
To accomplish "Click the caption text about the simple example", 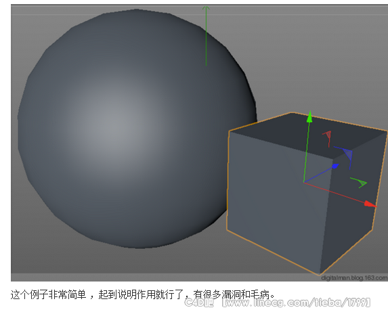I will coord(143,294).
